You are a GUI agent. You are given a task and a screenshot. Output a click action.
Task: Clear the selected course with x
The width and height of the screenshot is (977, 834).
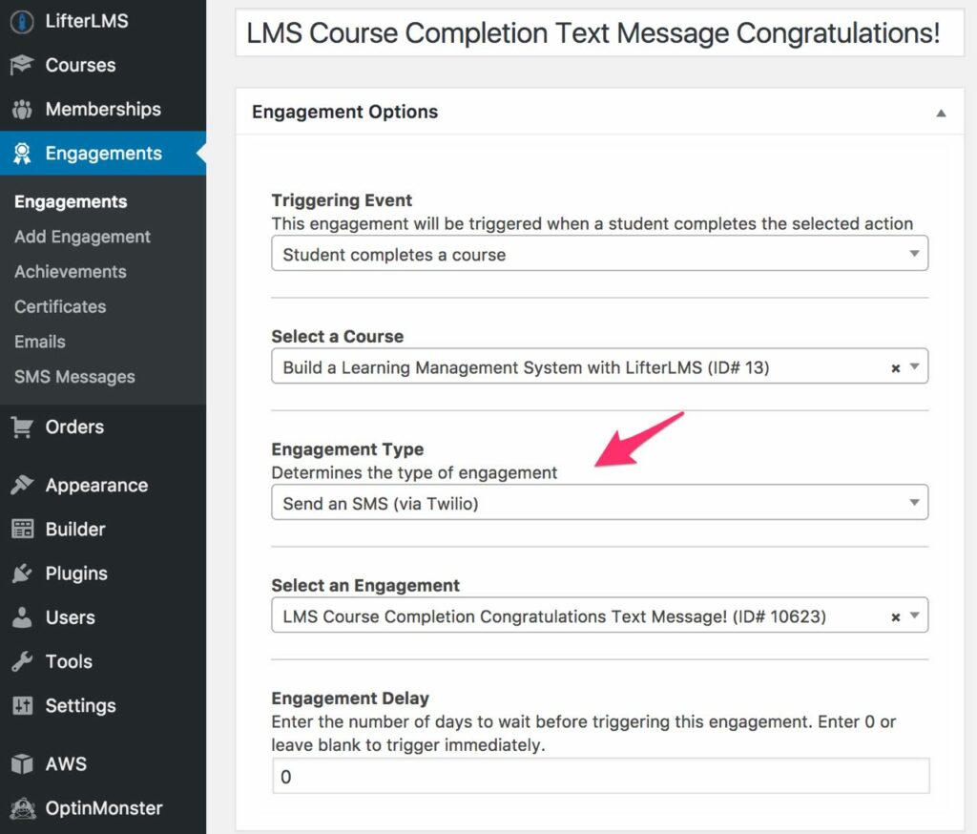pyautogui.click(x=895, y=368)
